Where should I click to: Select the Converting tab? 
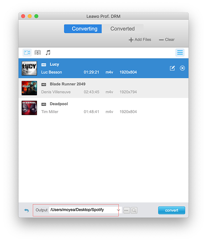(x=85, y=29)
